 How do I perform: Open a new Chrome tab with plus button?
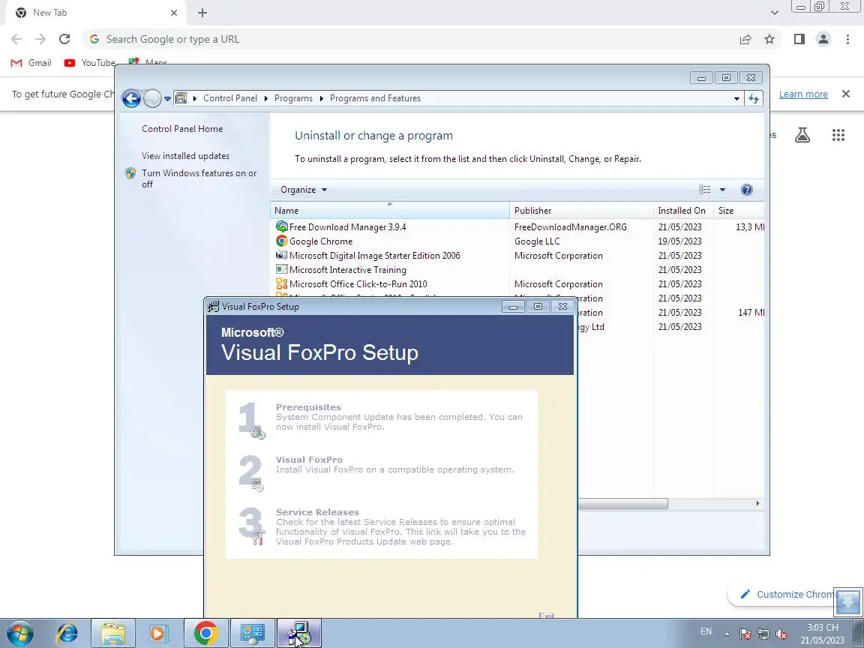click(x=202, y=13)
